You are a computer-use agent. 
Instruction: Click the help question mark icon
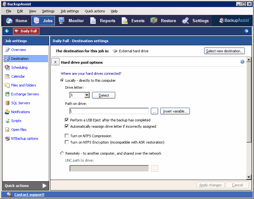tap(242, 61)
